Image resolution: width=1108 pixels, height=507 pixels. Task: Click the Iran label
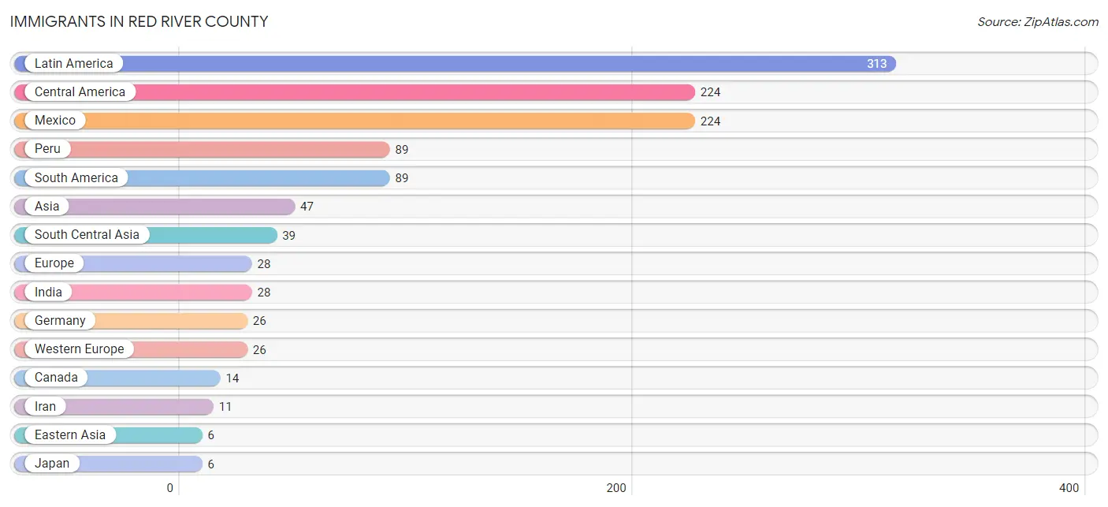pos(45,407)
